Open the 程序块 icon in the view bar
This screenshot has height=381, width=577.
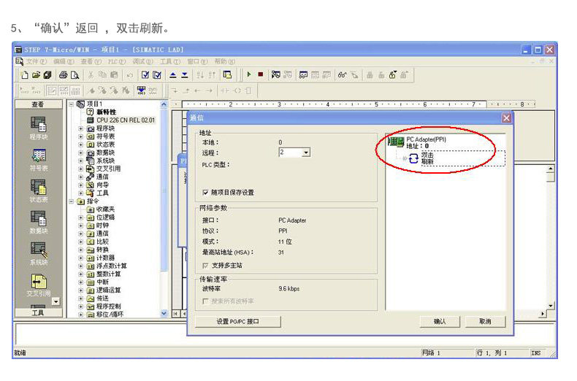38,128
